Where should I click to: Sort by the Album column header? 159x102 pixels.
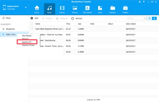click(111, 24)
